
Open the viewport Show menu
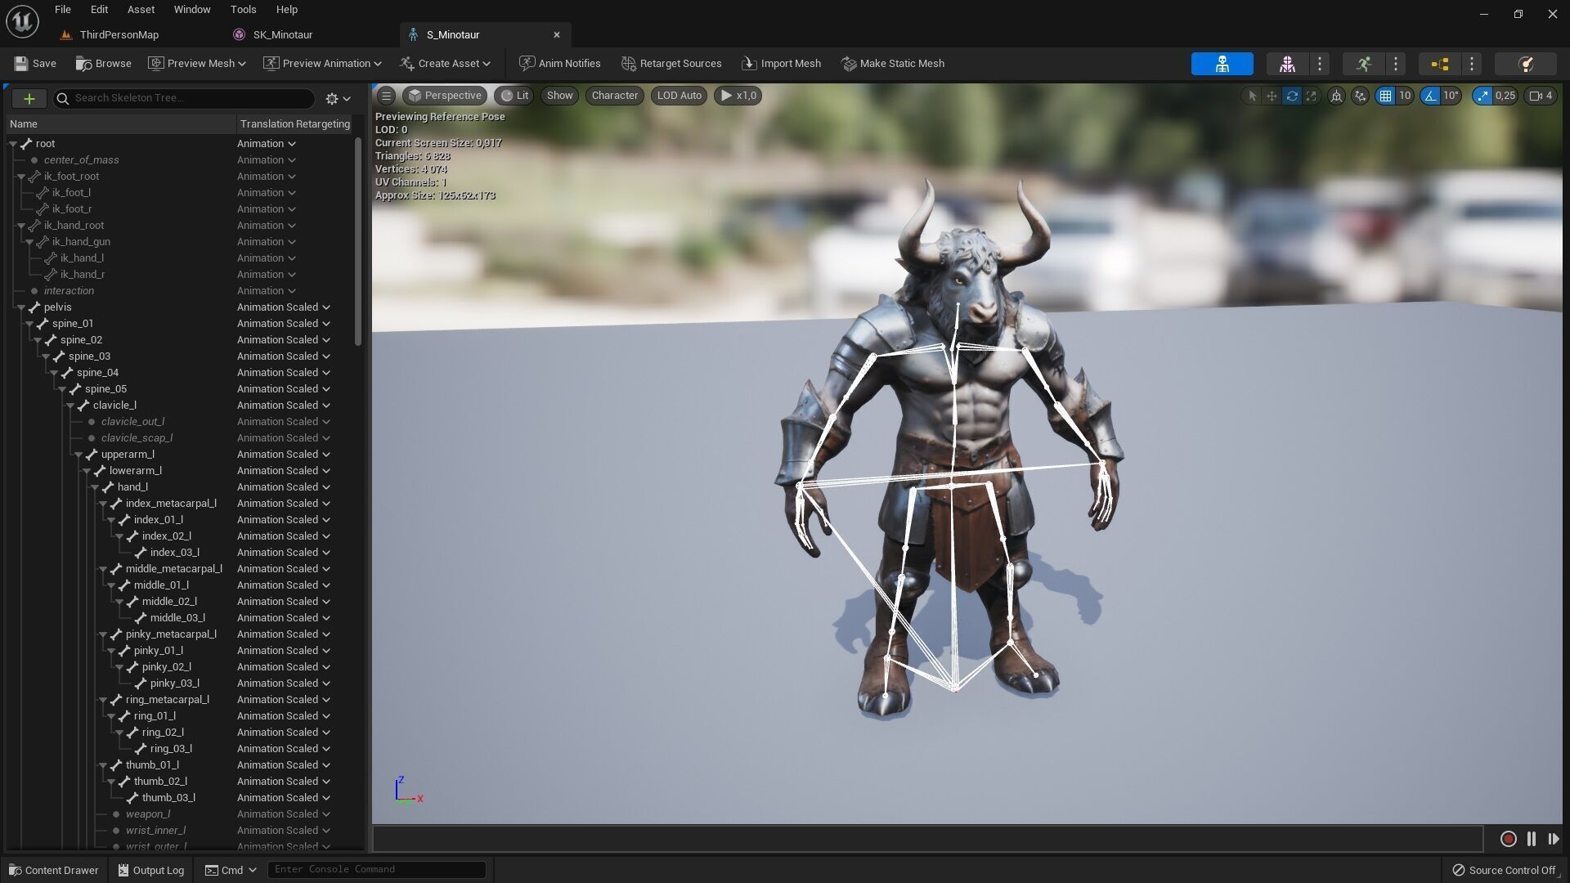pyautogui.click(x=559, y=96)
